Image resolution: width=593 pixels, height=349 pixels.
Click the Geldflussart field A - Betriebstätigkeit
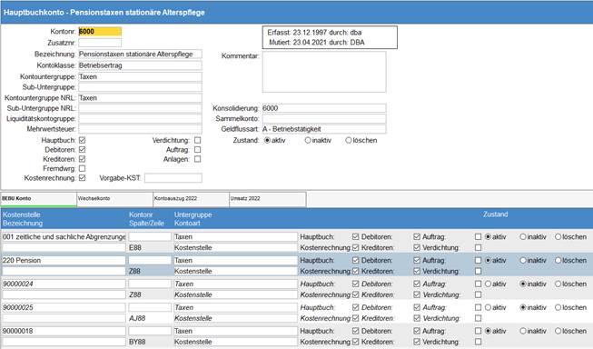(324, 129)
